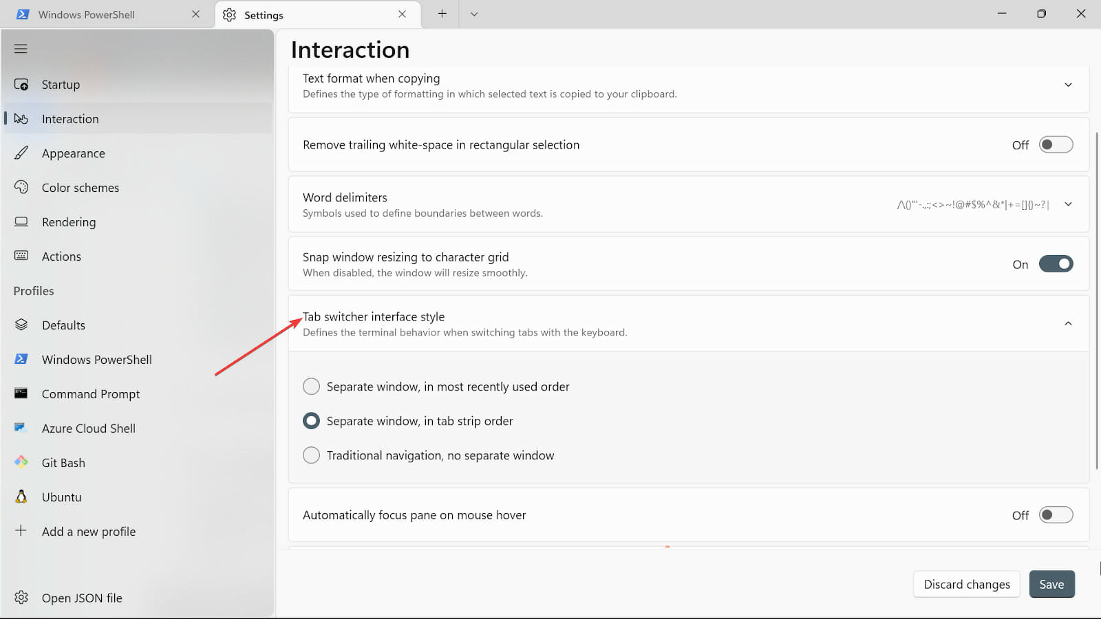Open the Actions settings page
The height and width of the screenshot is (619, 1101).
[138, 257]
